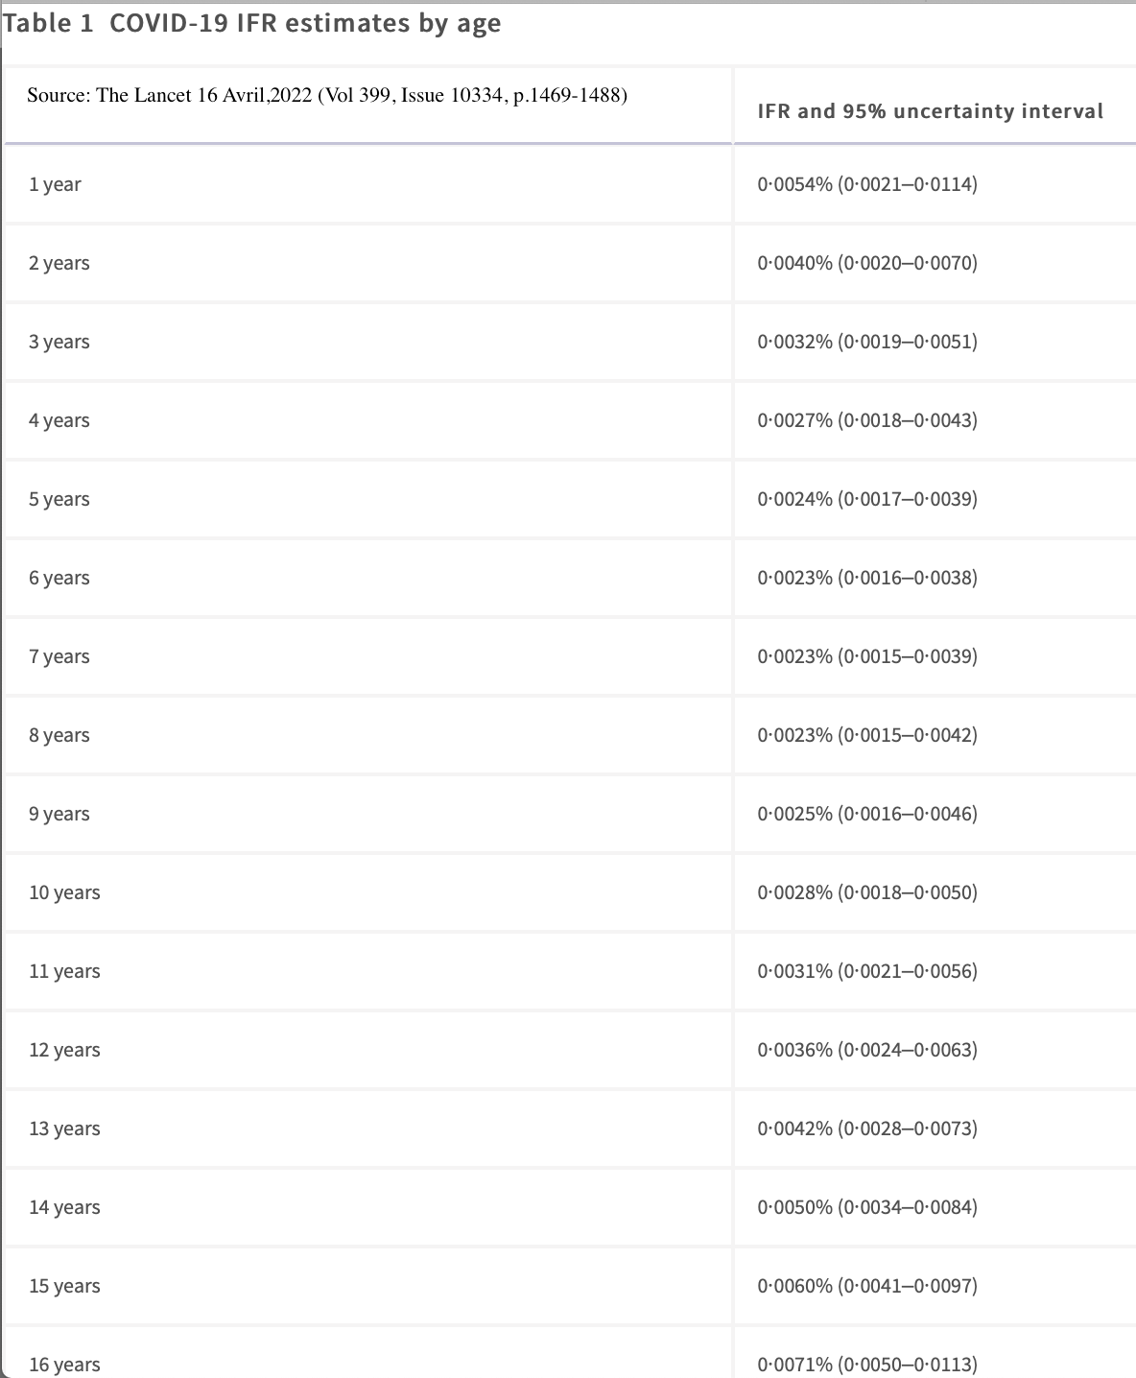Click the table title 'COVID-19 IFR estimates by age'
This screenshot has width=1136, height=1378.
[305, 24]
